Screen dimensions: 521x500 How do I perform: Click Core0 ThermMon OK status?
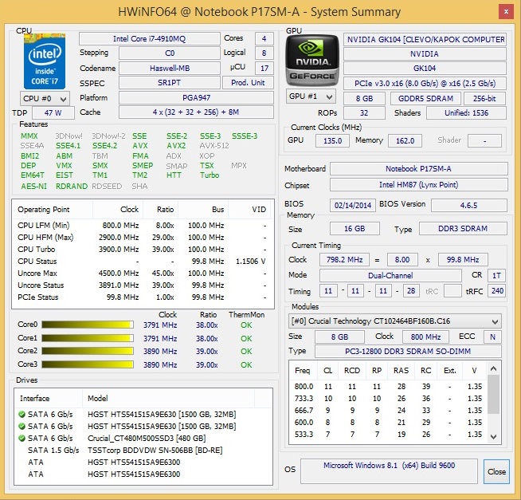click(x=246, y=325)
